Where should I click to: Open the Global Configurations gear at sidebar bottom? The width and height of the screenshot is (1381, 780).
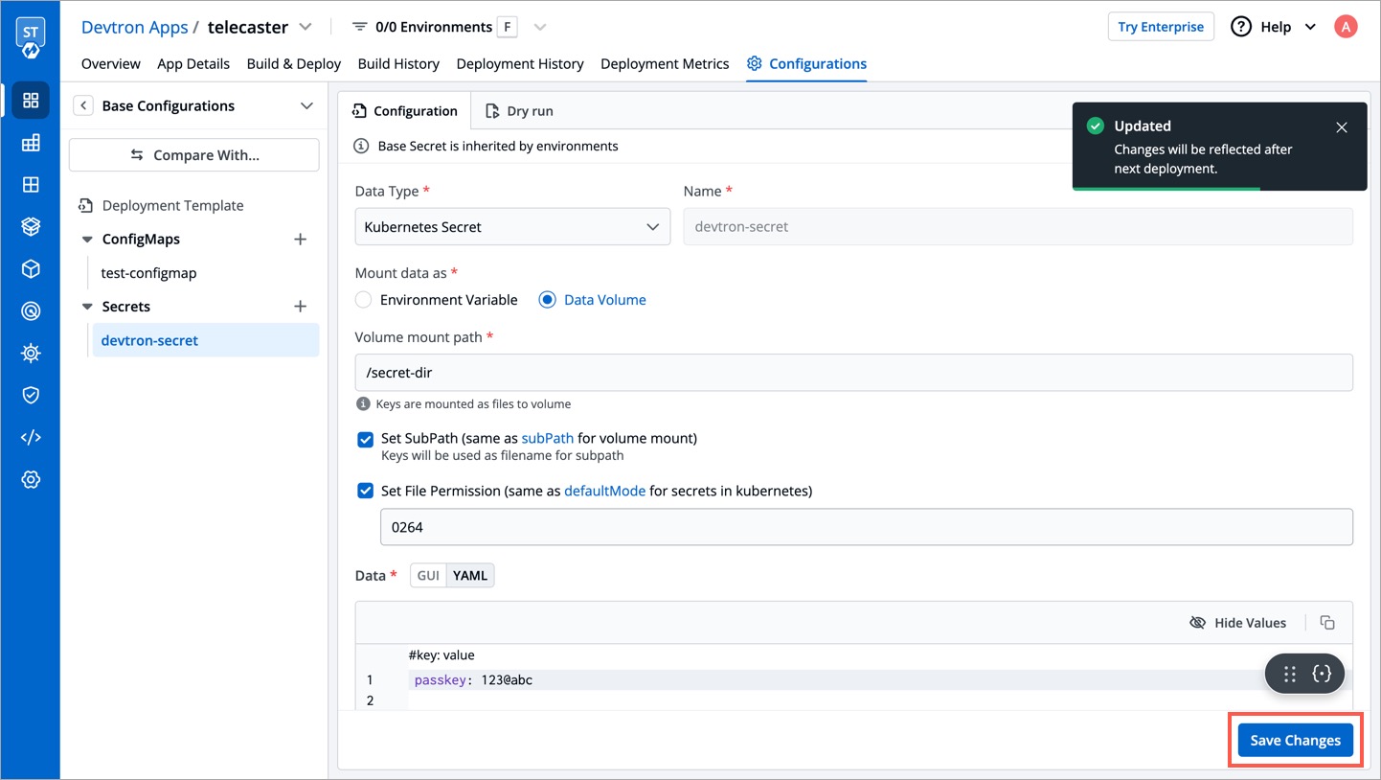point(31,479)
